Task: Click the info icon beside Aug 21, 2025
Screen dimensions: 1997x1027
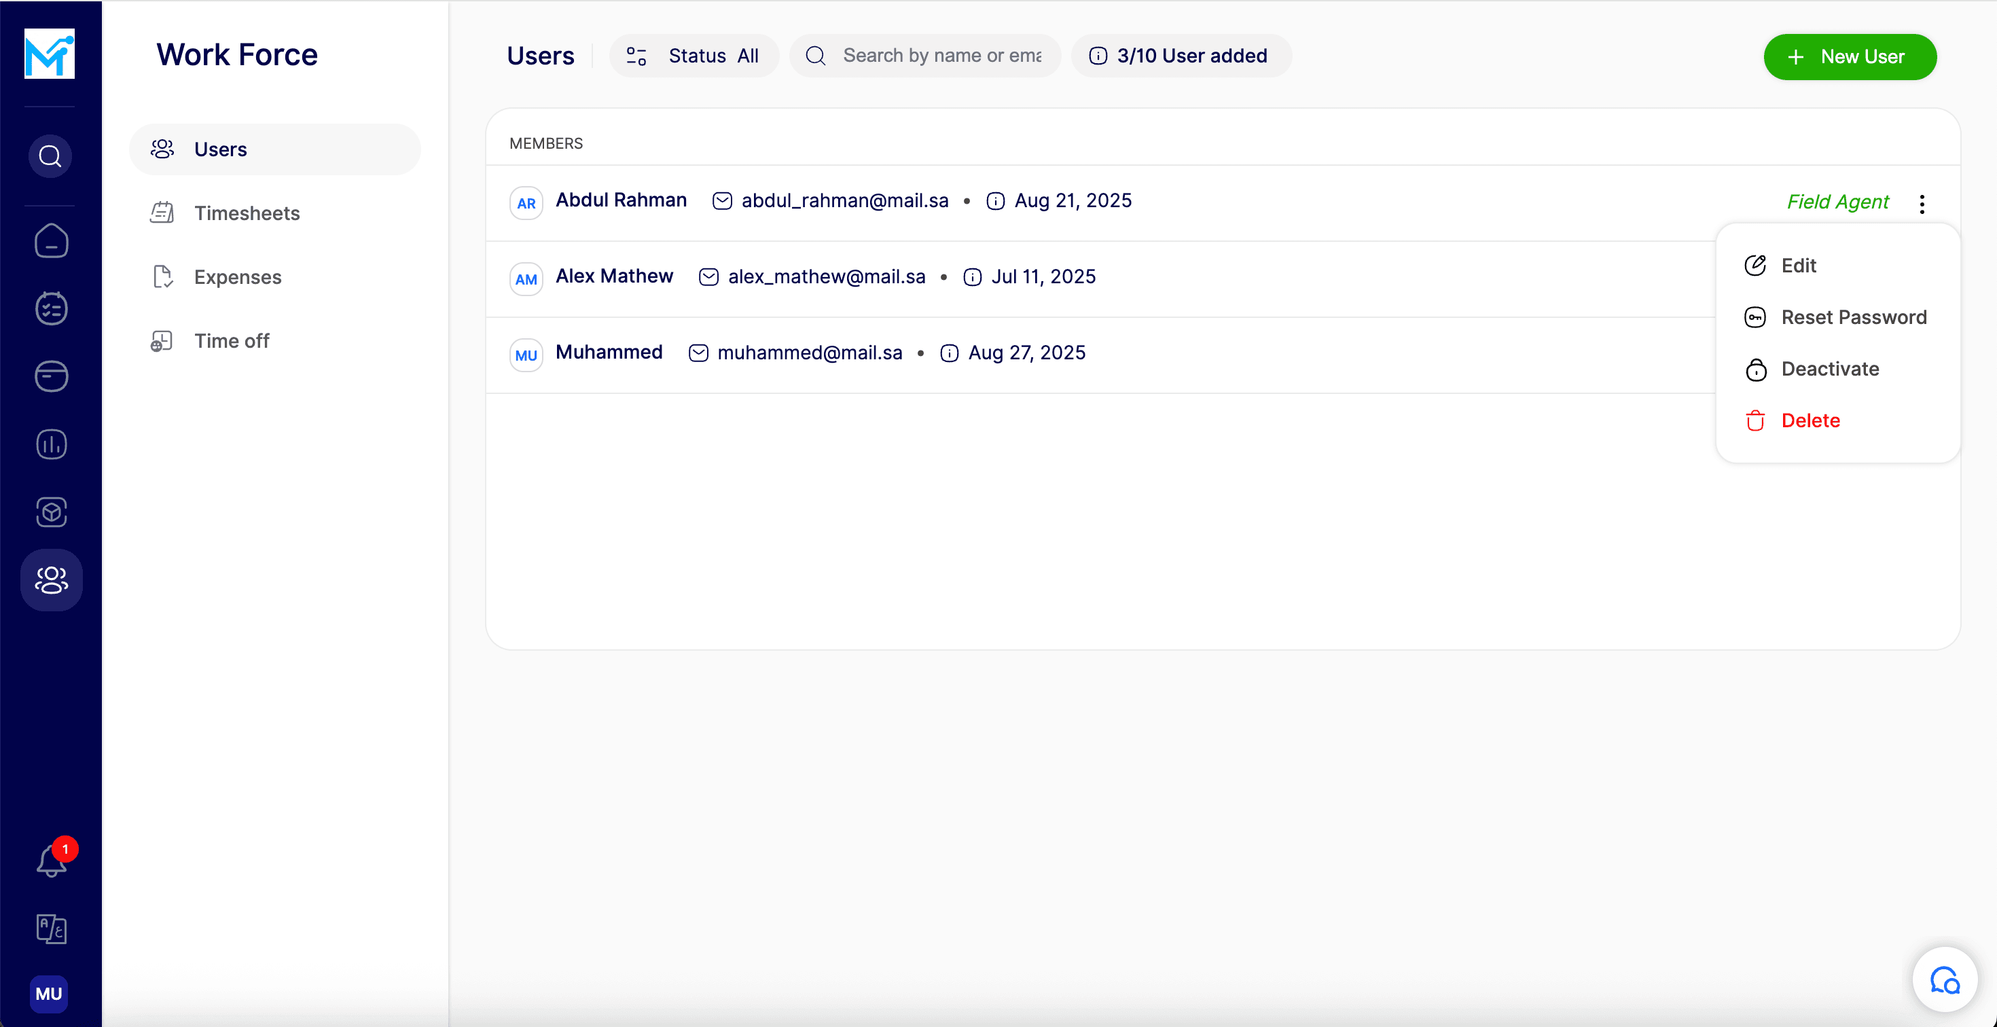Action: coord(995,201)
